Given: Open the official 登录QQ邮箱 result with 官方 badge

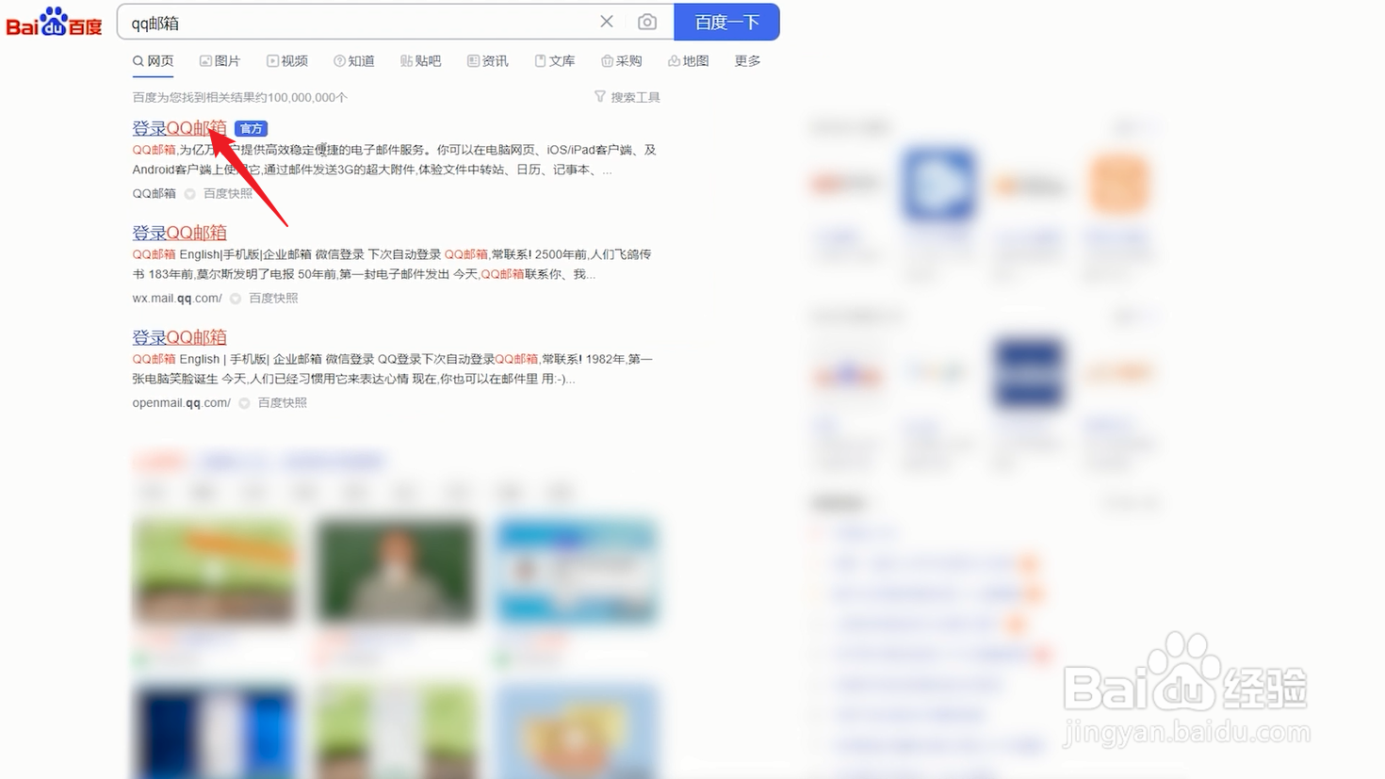Looking at the screenshot, I should pos(179,128).
